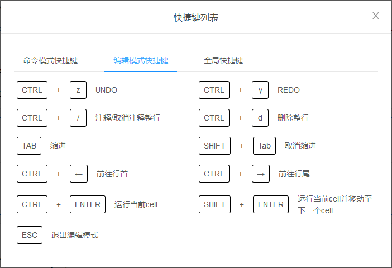Click the UNDO label text
392x268 pixels.
[106, 90]
